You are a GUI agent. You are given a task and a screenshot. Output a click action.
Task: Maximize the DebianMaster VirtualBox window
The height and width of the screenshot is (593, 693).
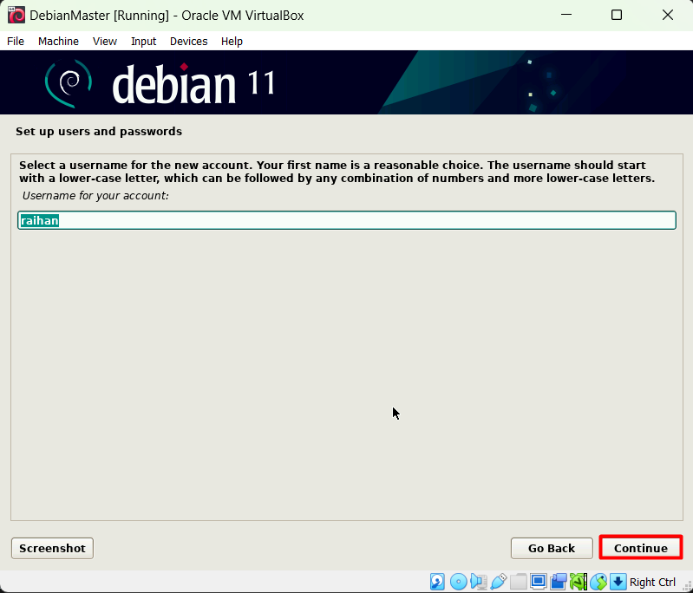(617, 15)
